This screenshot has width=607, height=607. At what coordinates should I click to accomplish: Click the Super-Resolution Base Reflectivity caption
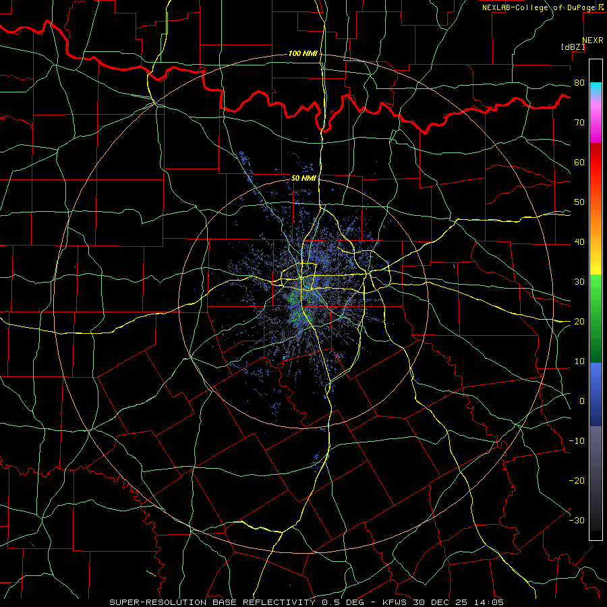213,602
